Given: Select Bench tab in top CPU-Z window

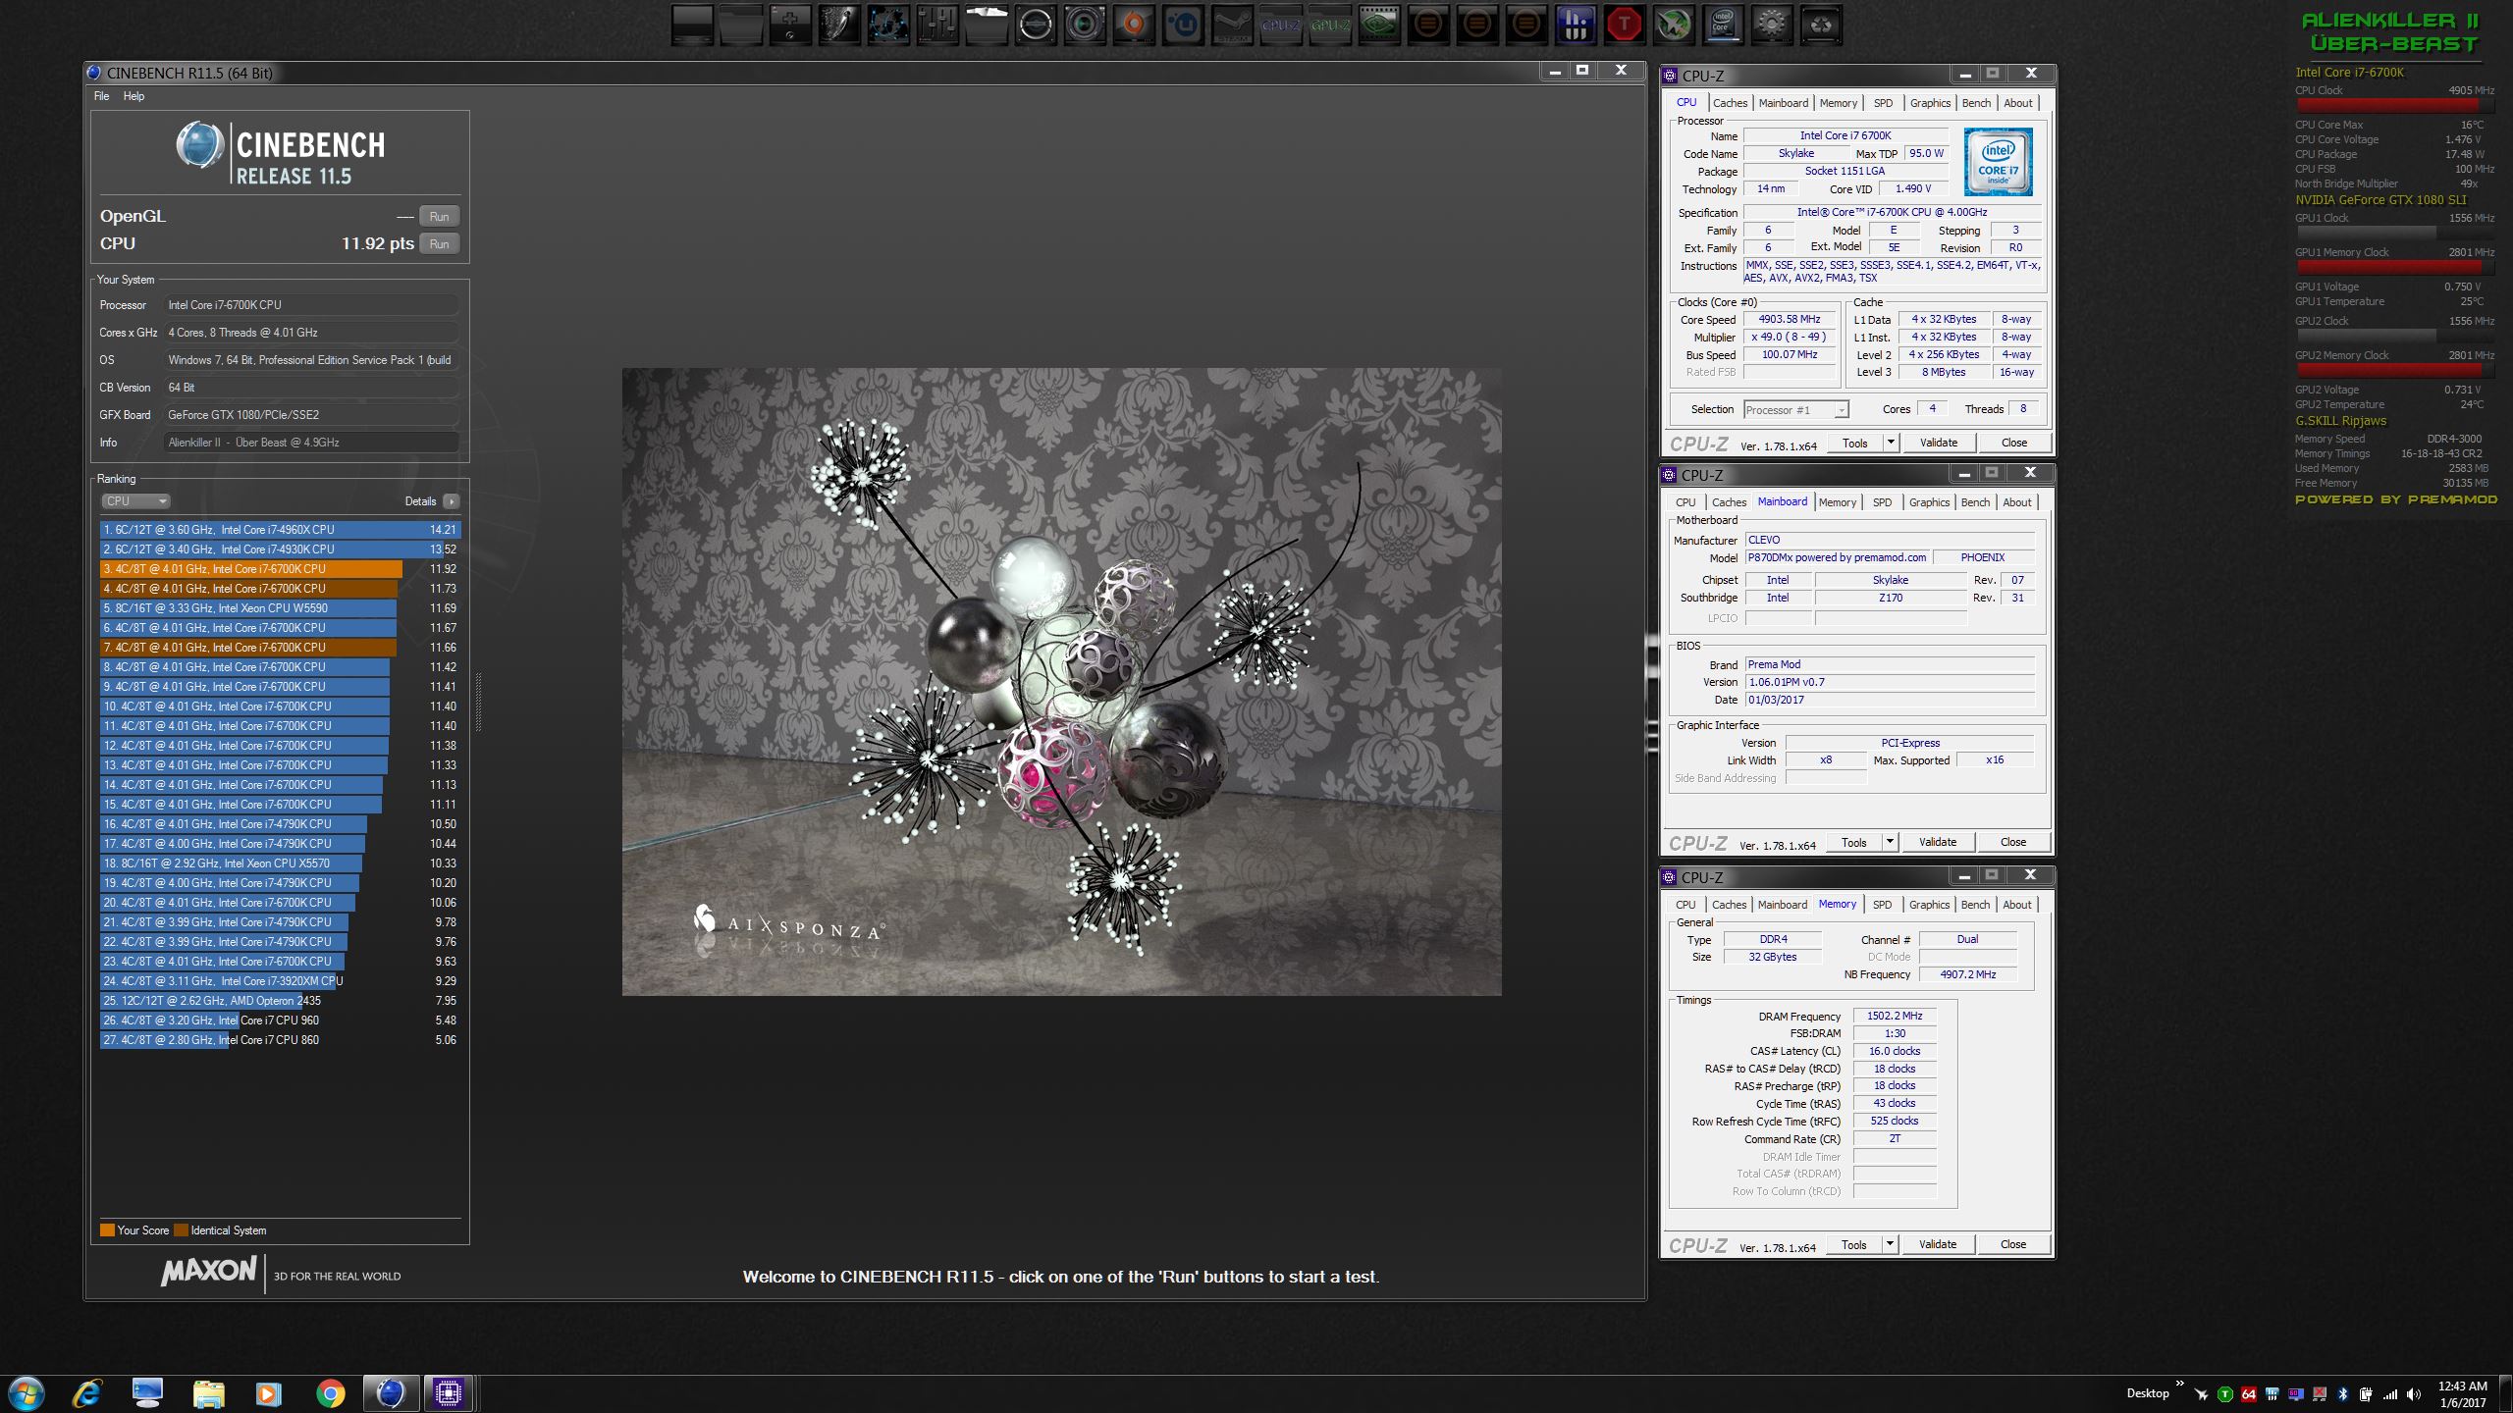Looking at the screenshot, I should [1976, 103].
